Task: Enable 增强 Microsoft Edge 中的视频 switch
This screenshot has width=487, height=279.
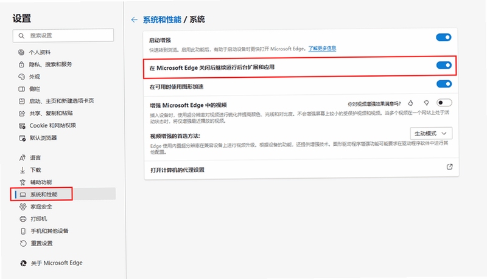Action: tap(444, 103)
